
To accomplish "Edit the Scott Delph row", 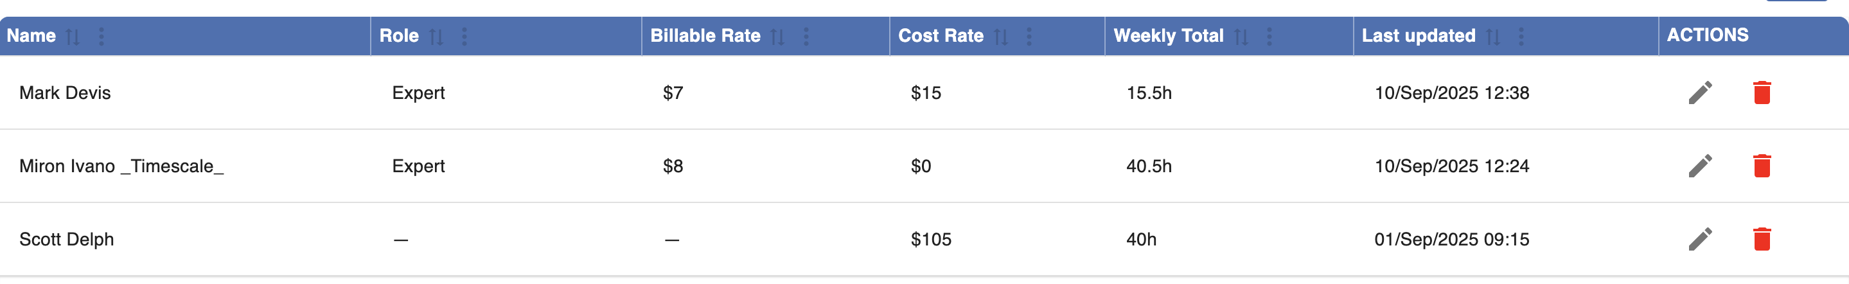I will pos(1700,239).
